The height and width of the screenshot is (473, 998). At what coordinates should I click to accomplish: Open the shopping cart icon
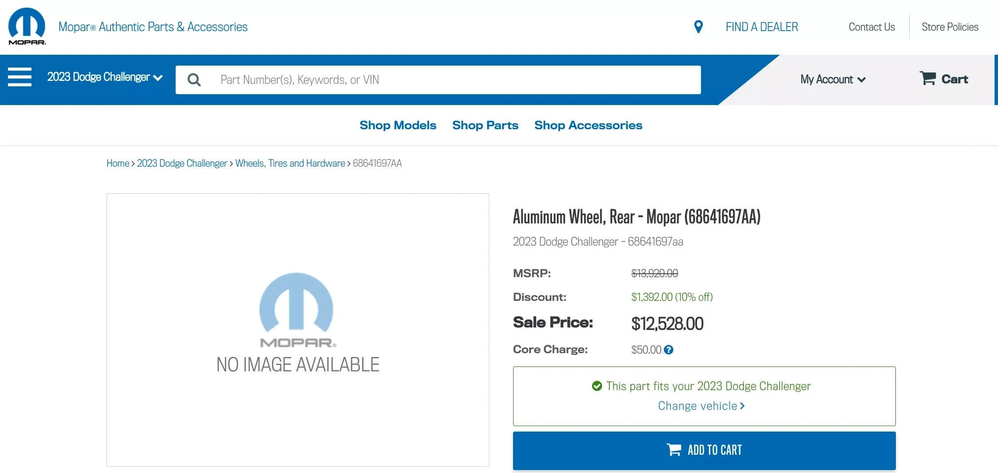click(x=927, y=78)
